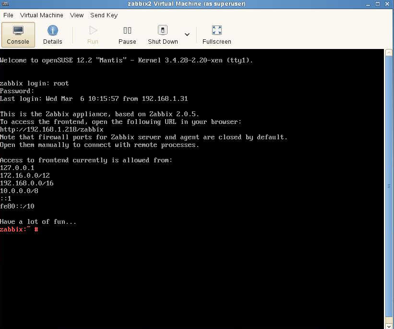Click the '10.0.0.0/8' line

point(19,191)
